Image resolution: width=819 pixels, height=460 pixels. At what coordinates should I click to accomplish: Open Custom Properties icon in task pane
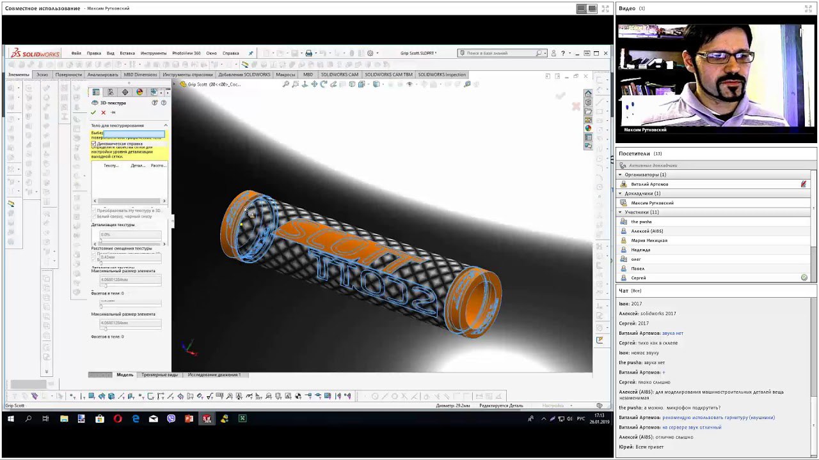[x=588, y=137]
